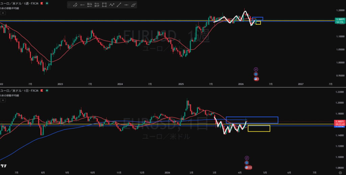Select the brush drawing tool
The width and height of the screenshot is (346, 175).
tap(134, 5)
